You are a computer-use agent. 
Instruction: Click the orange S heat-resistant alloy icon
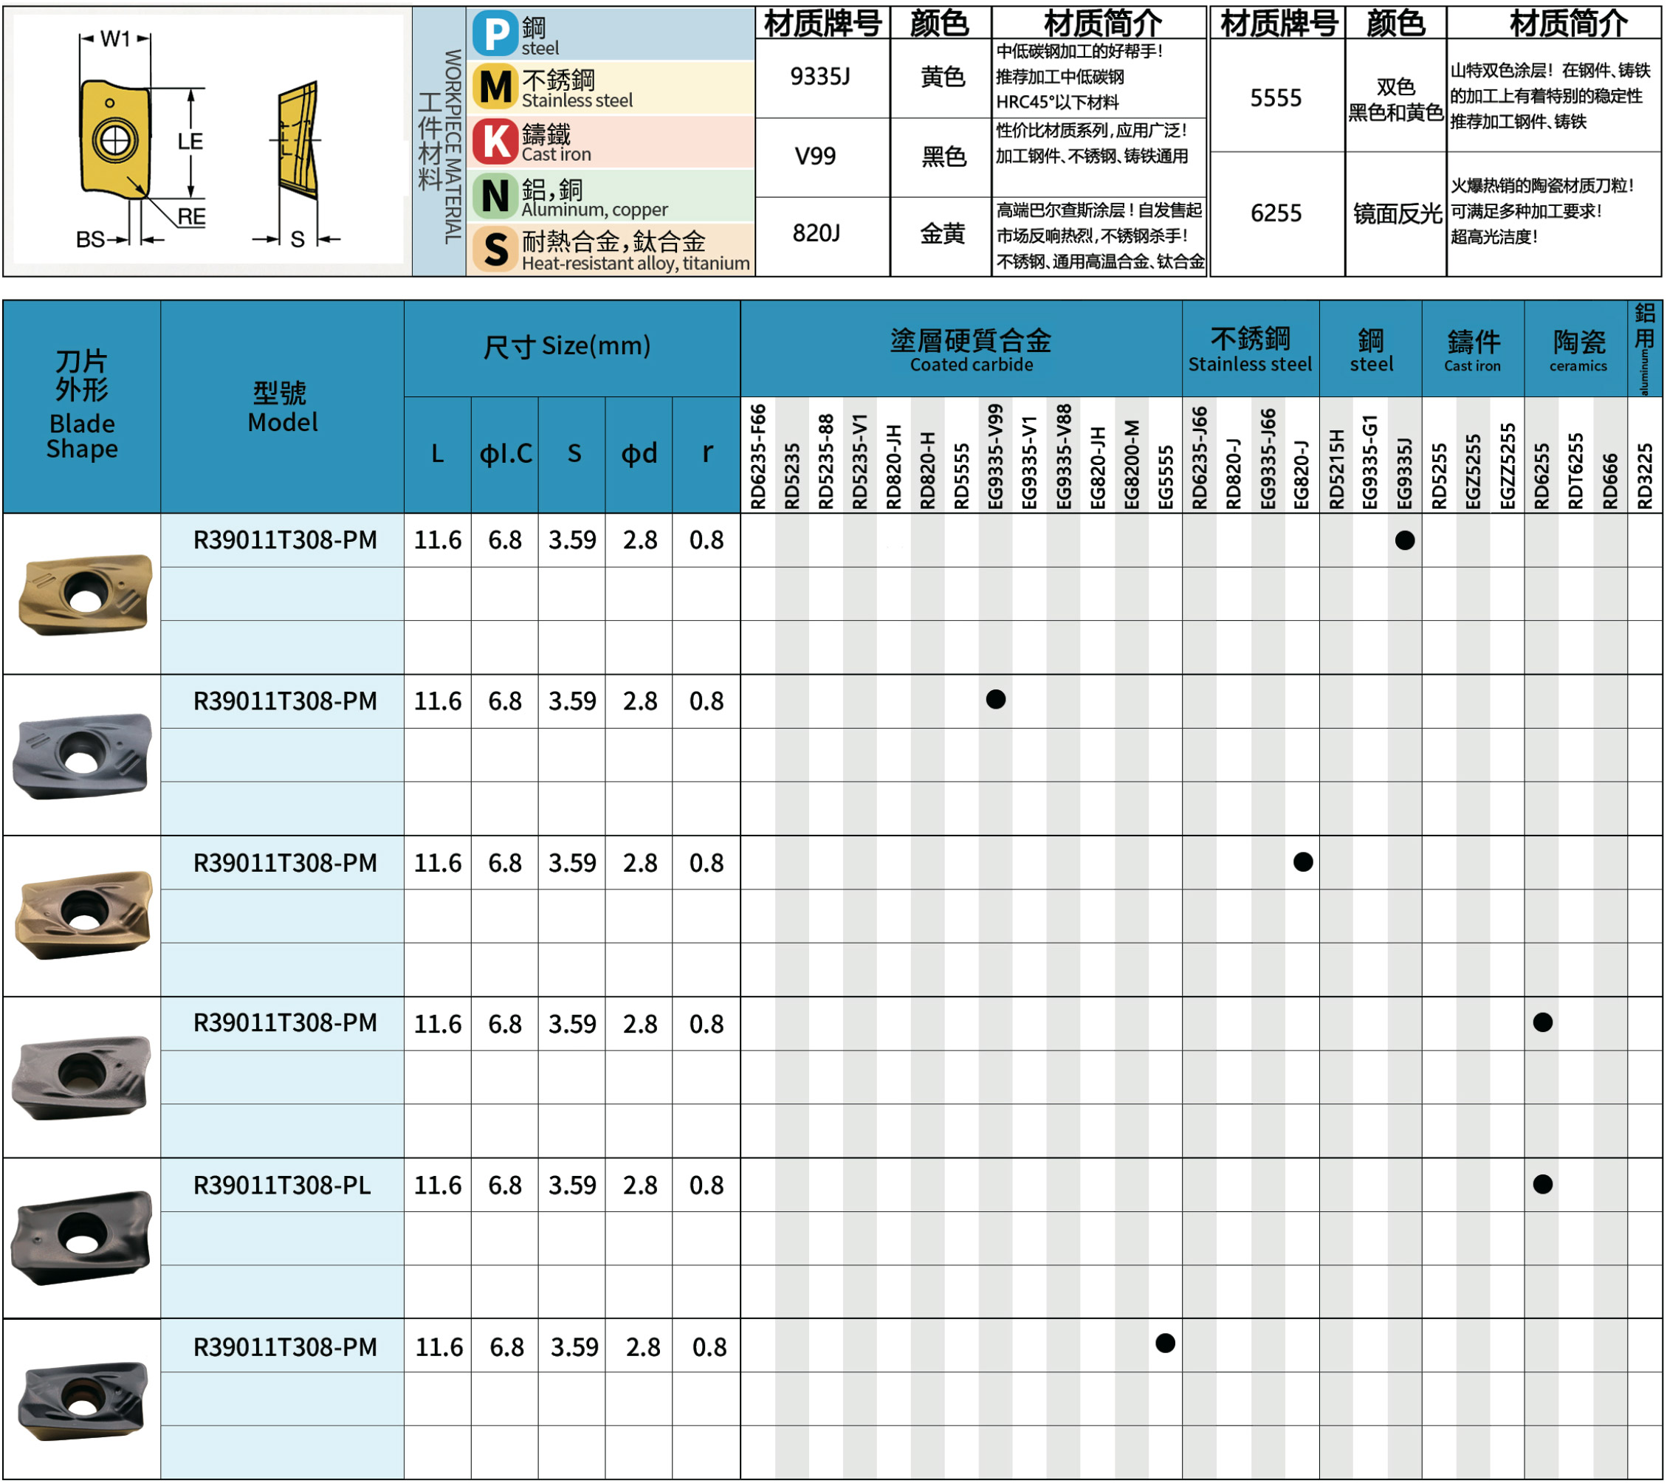click(495, 250)
